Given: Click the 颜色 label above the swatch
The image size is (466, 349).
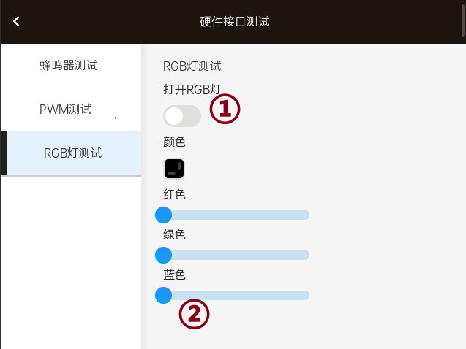Looking at the screenshot, I should pos(174,142).
